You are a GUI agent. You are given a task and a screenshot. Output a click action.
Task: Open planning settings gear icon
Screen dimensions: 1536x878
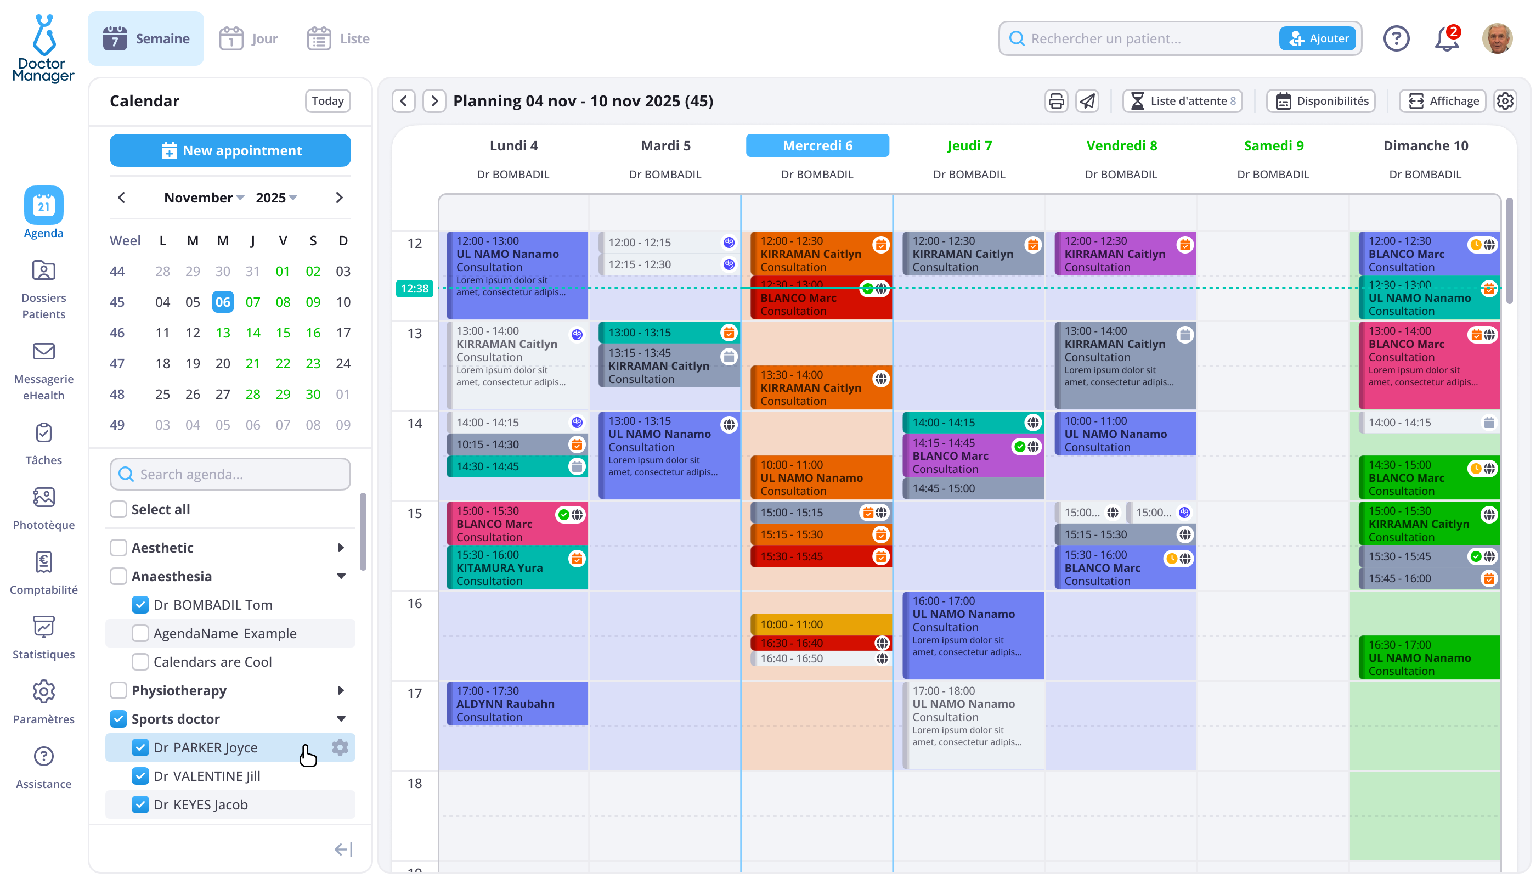coord(1505,101)
